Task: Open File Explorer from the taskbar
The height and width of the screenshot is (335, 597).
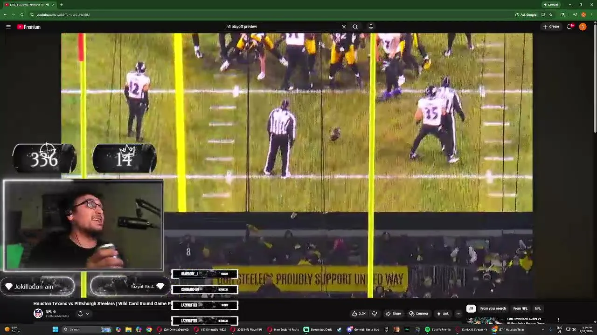Action: click(x=128, y=329)
